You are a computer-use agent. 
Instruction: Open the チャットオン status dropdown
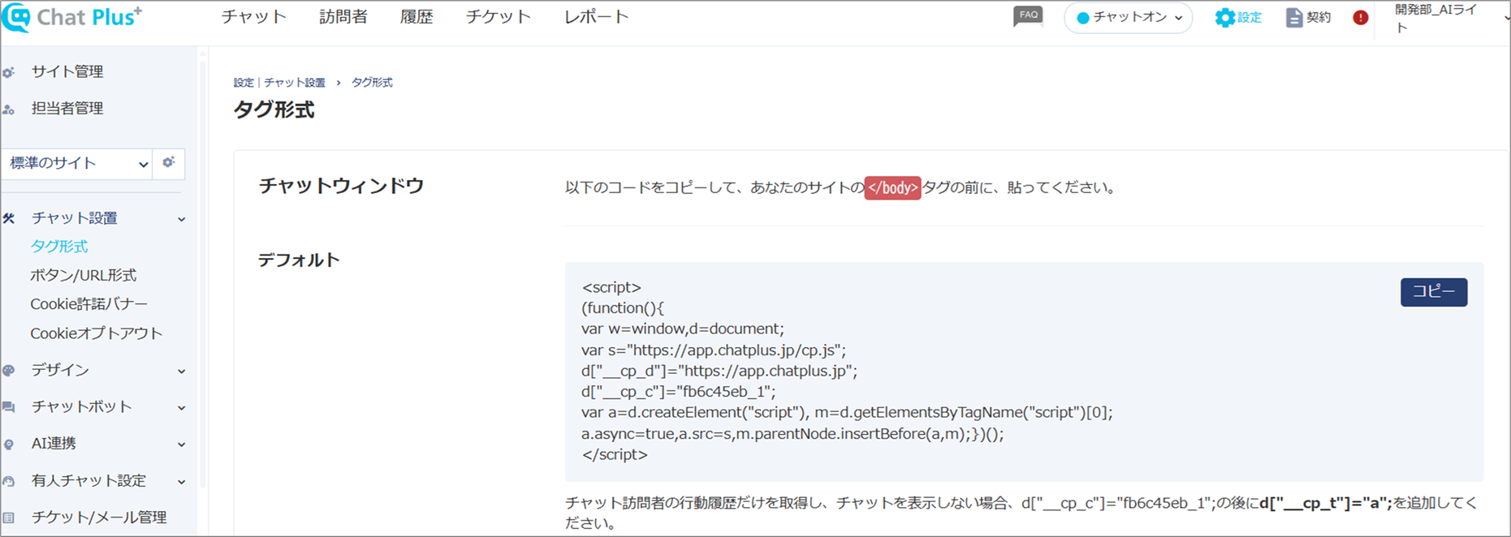click(x=1128, y=18)
